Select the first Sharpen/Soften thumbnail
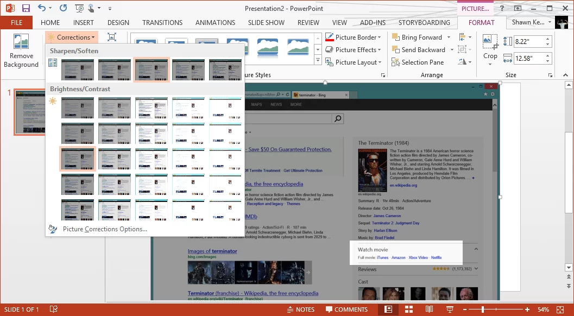574x316 pixels. (x=77, y=69)
